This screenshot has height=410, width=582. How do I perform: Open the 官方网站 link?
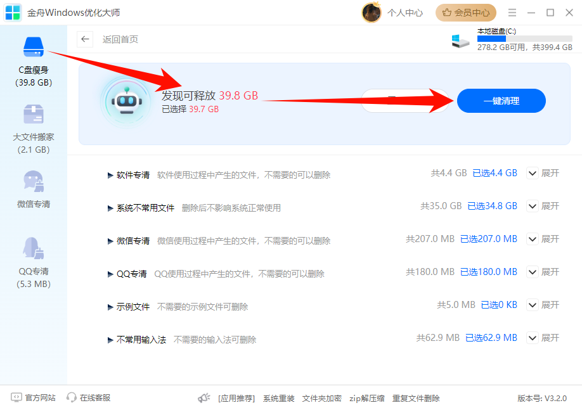34,398
